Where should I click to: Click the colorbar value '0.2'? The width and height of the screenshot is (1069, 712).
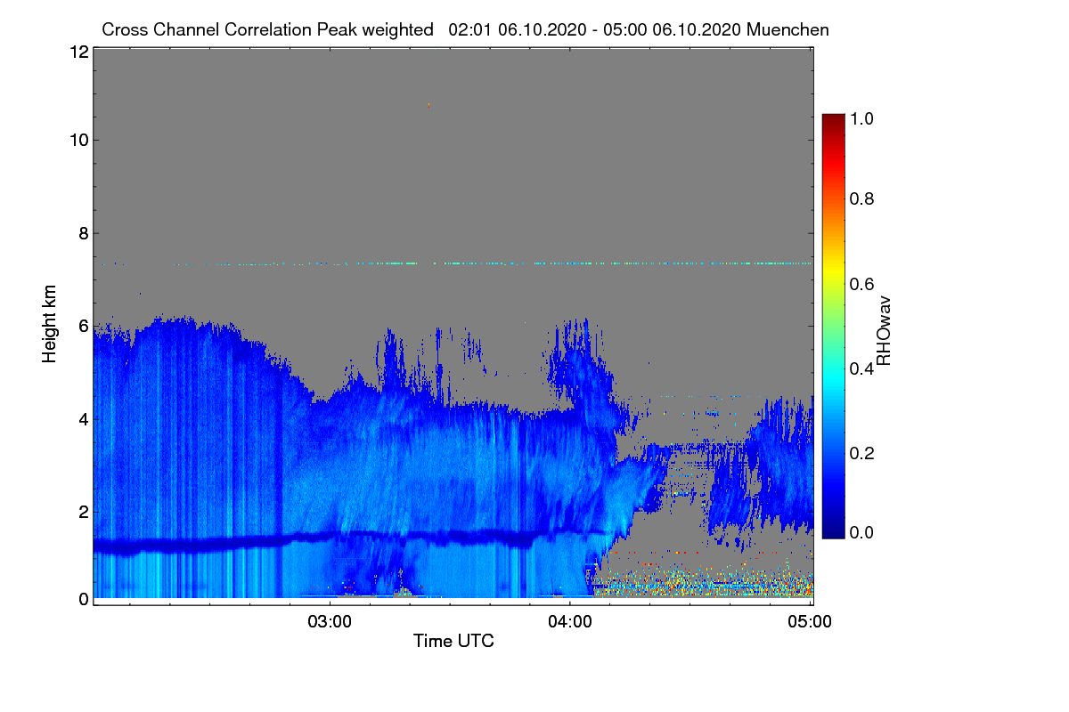click(862, 453)
